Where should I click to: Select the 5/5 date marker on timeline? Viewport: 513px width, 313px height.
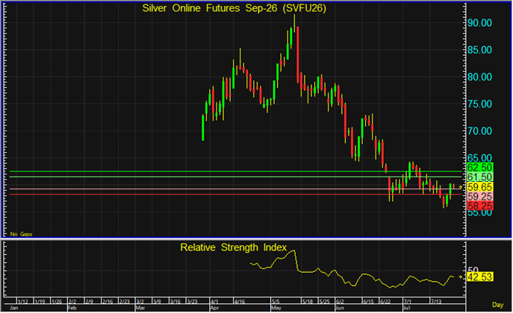coord(275,301)
